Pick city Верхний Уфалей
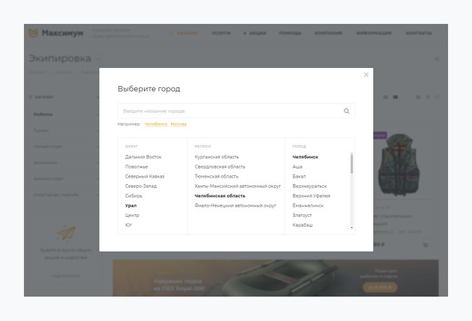The image size is (472, 321). click(x=311, y=196)
